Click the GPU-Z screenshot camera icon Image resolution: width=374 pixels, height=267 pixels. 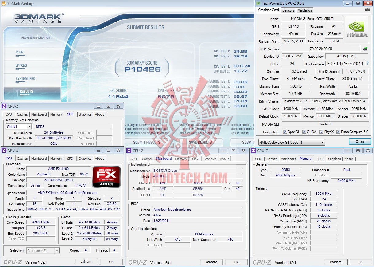368,10
